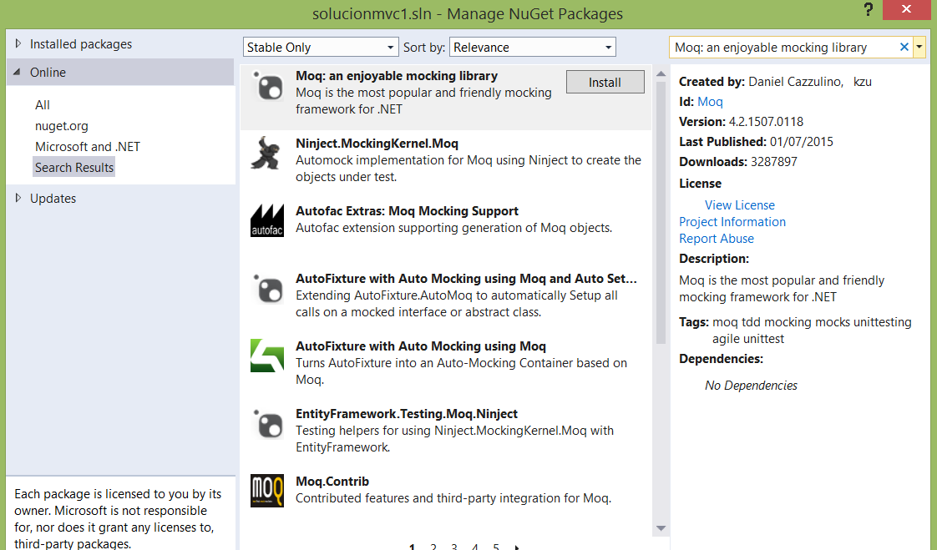Go to results page 2
The image size is (937, 550).
pyautogui.click(x=433, y=547)
